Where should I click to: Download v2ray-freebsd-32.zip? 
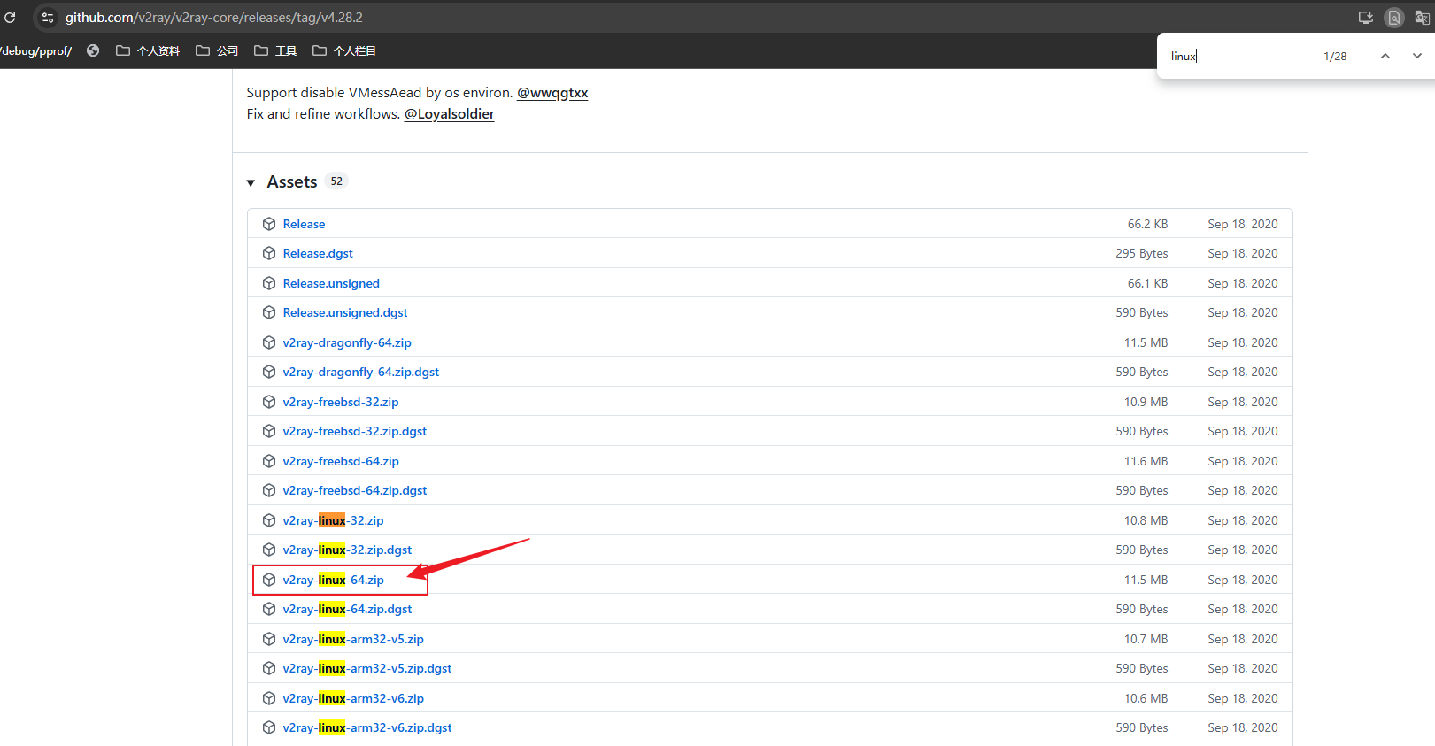pos(341,402)
